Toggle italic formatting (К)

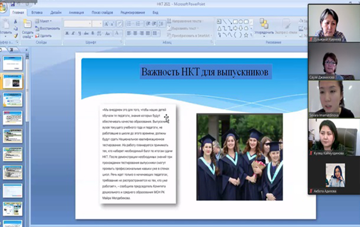(73, 33)
